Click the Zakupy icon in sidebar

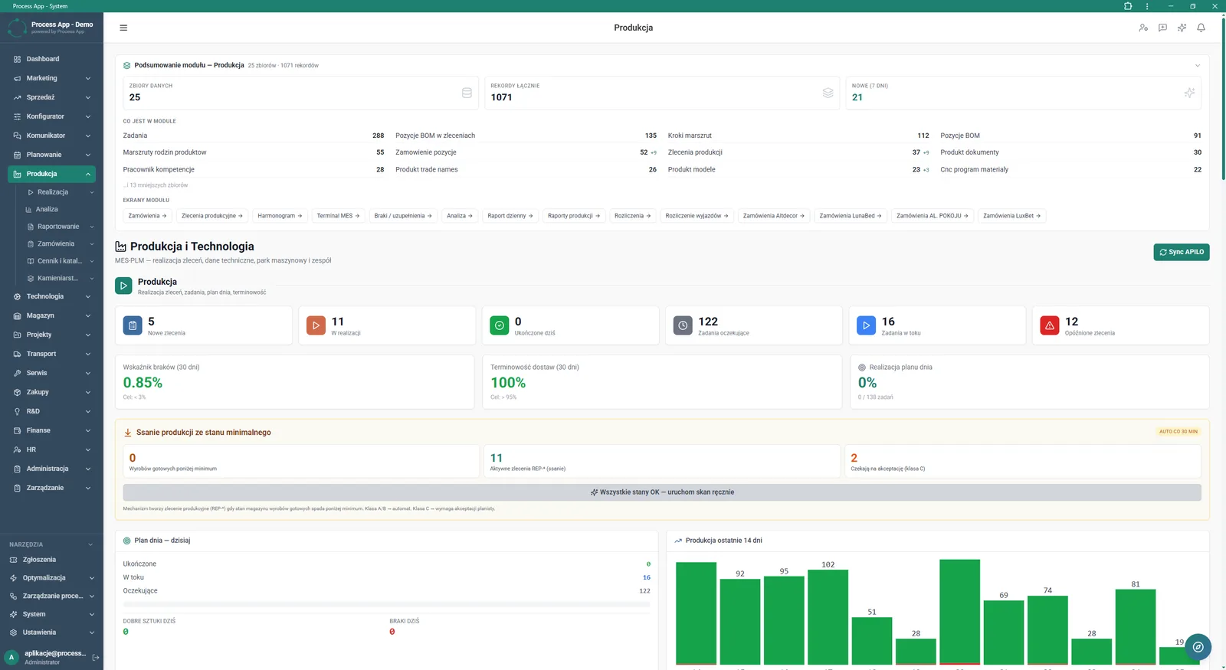[x=17, y=392]
